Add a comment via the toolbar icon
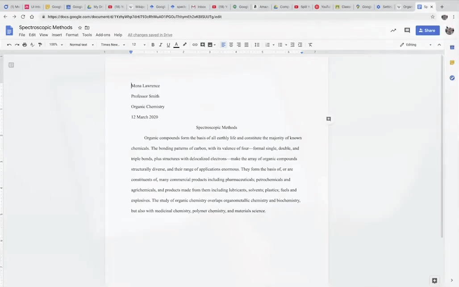Viewport: 459px width, 287px height. click(x=202, y=45)
